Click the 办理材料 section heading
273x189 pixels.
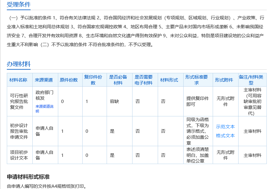click(x=19, y=64)
